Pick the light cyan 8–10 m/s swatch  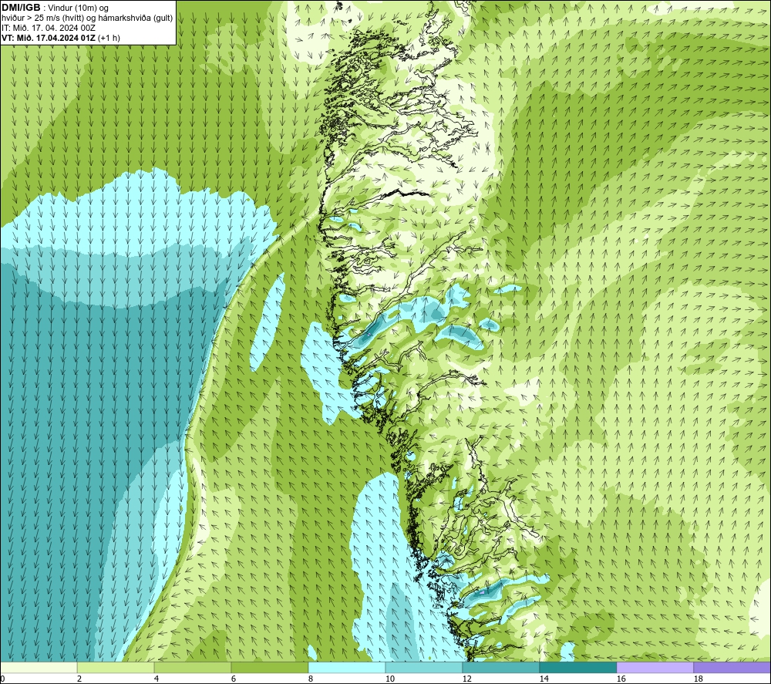pyautogui.click(x=347, y=667)
